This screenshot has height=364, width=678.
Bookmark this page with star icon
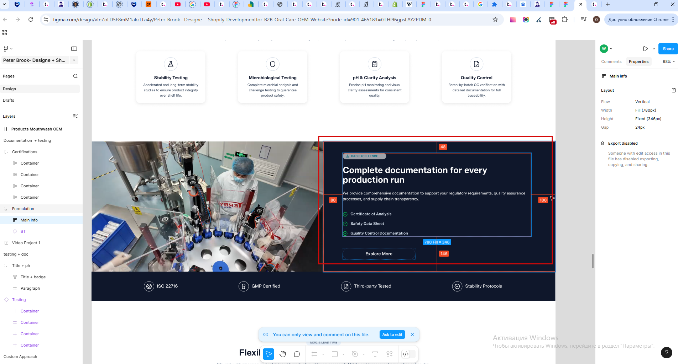click(x=495, y=20)
